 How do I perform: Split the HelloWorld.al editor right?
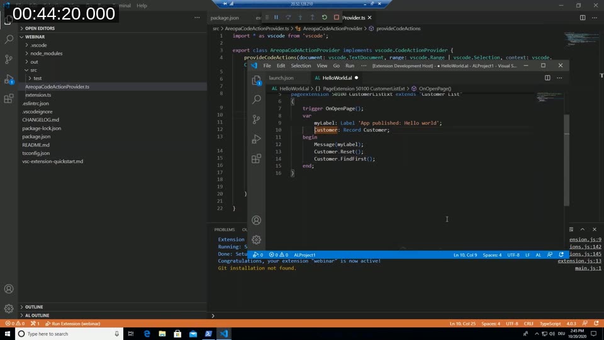click(x=547, y=78)
